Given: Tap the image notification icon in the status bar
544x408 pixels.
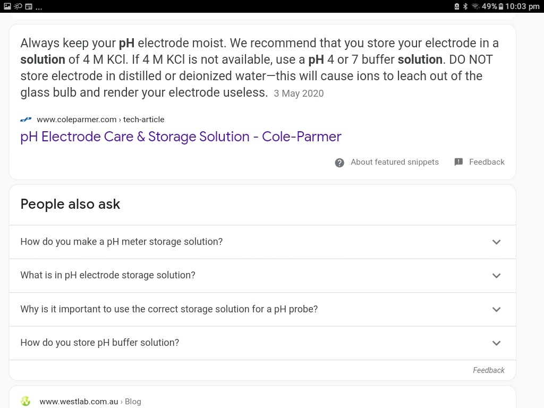Looking at the screenshot, I should tap(7, 6).
